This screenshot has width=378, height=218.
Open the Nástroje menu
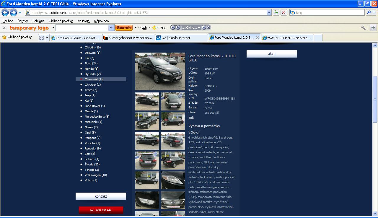tap(83, 21)
